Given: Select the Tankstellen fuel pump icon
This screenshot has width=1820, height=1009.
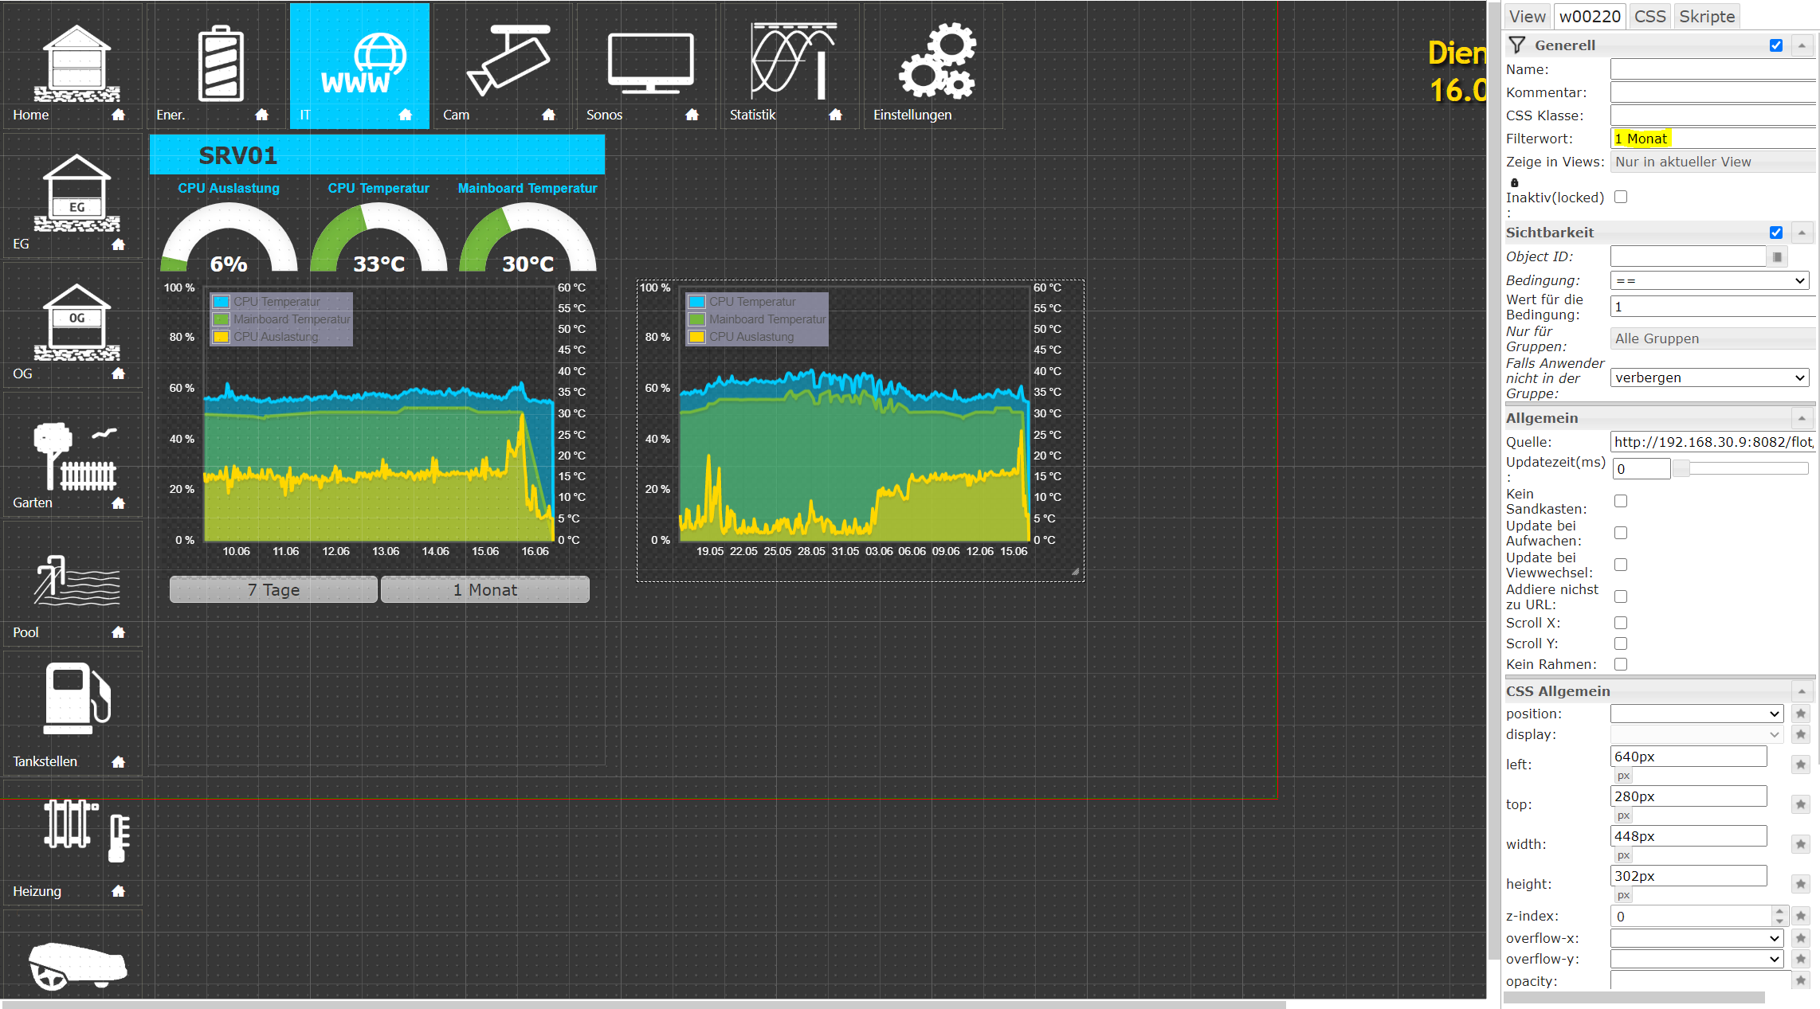Looking at the screenshot, I should tap(76, 699).
